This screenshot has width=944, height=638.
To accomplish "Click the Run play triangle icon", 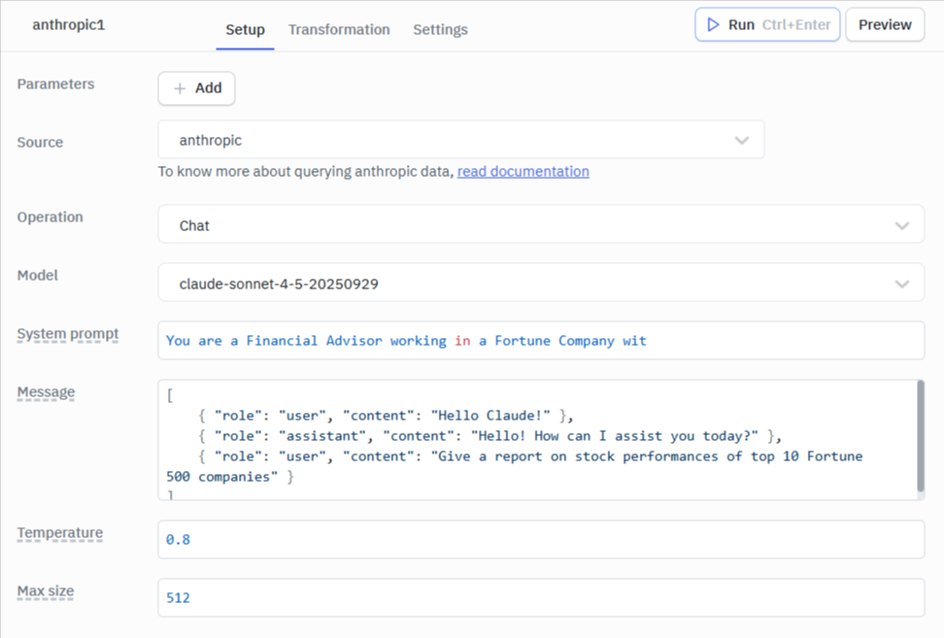I will click(x=713, y=24).
